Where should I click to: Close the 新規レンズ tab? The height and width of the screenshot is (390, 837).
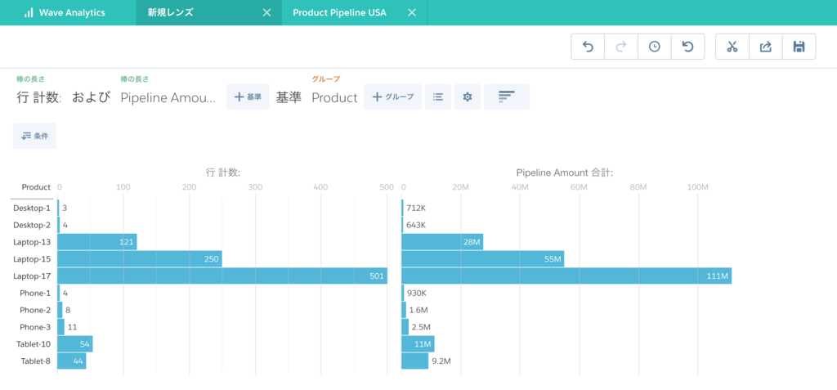pyautogui.click(x=266, y=12)
